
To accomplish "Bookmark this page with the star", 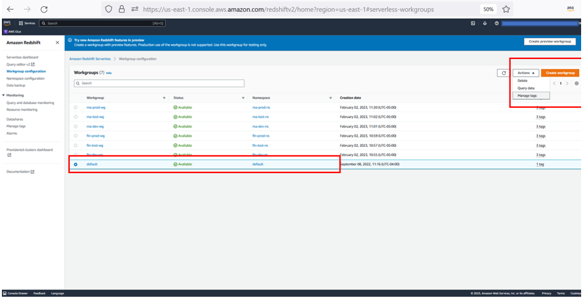I will point(506,9).
